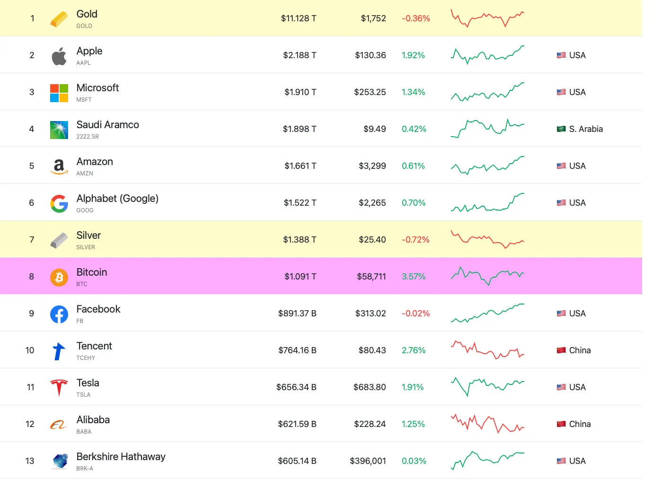Click the Apple logo icon
651x479 pixels.
click(59, 56)
